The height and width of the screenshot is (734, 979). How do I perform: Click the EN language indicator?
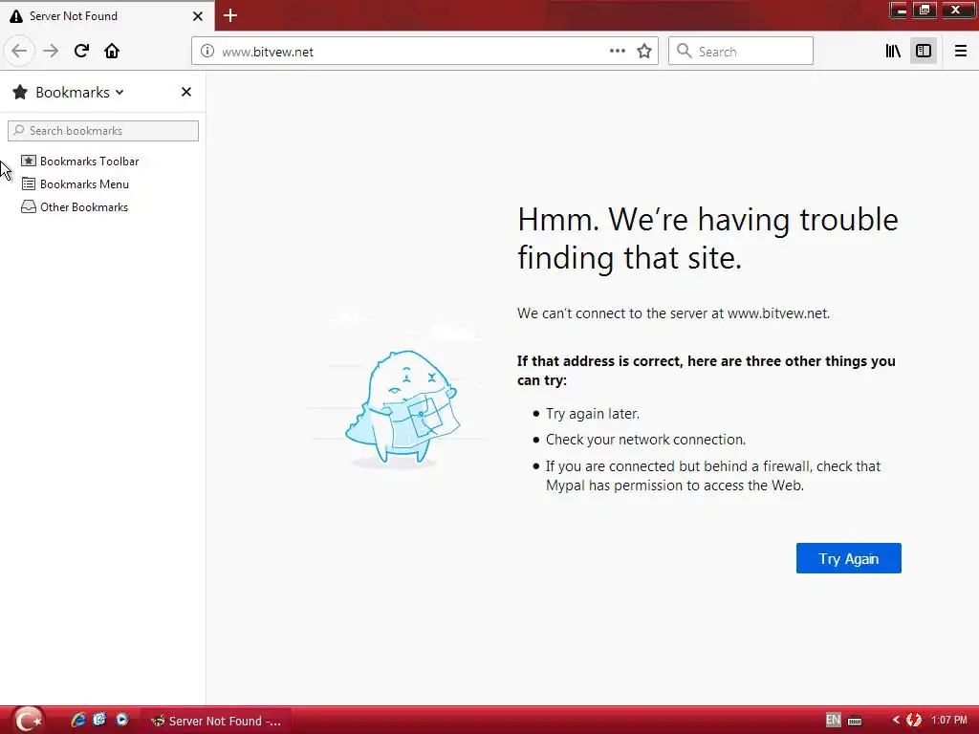point(833,720)
